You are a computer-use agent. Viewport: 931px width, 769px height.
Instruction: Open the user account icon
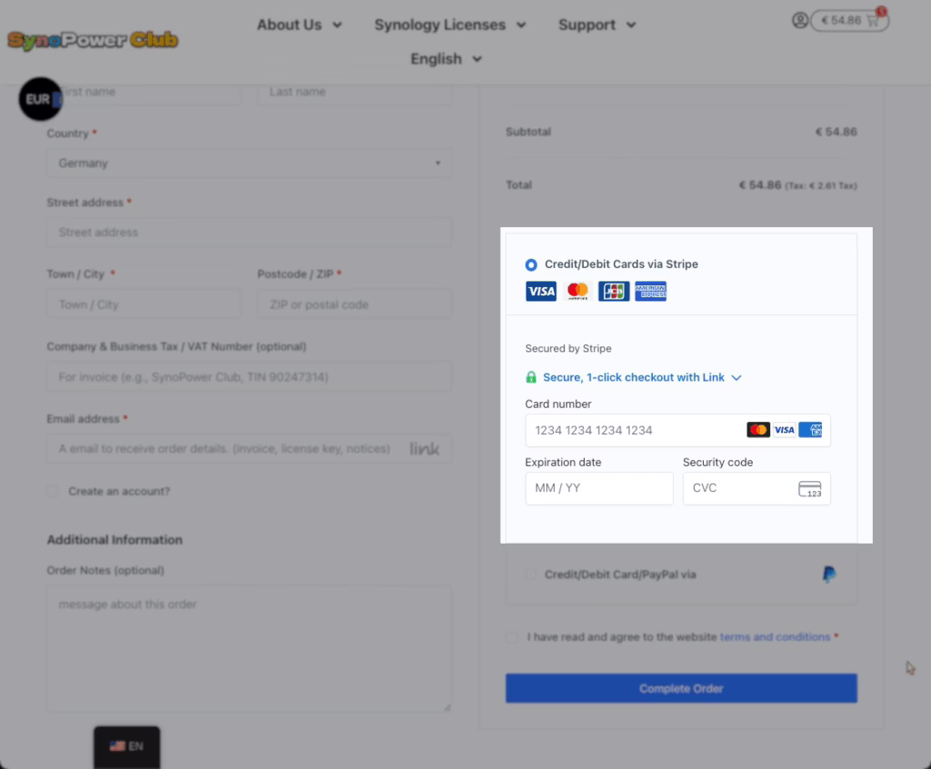[x=799, y=20]
